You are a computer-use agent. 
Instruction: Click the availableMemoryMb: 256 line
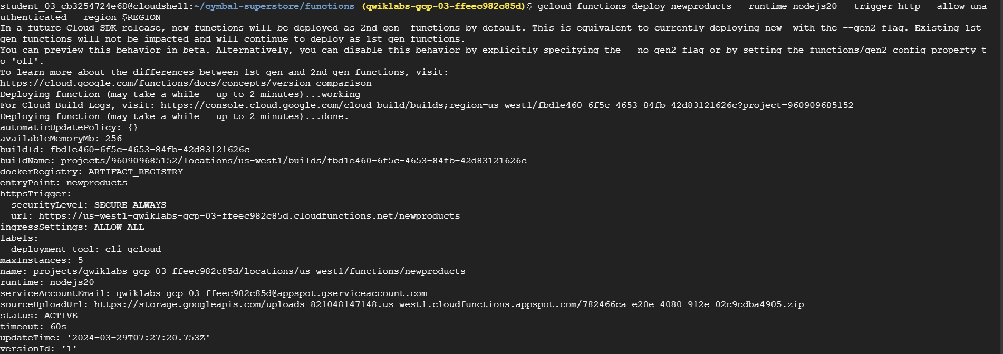(61, 139)
